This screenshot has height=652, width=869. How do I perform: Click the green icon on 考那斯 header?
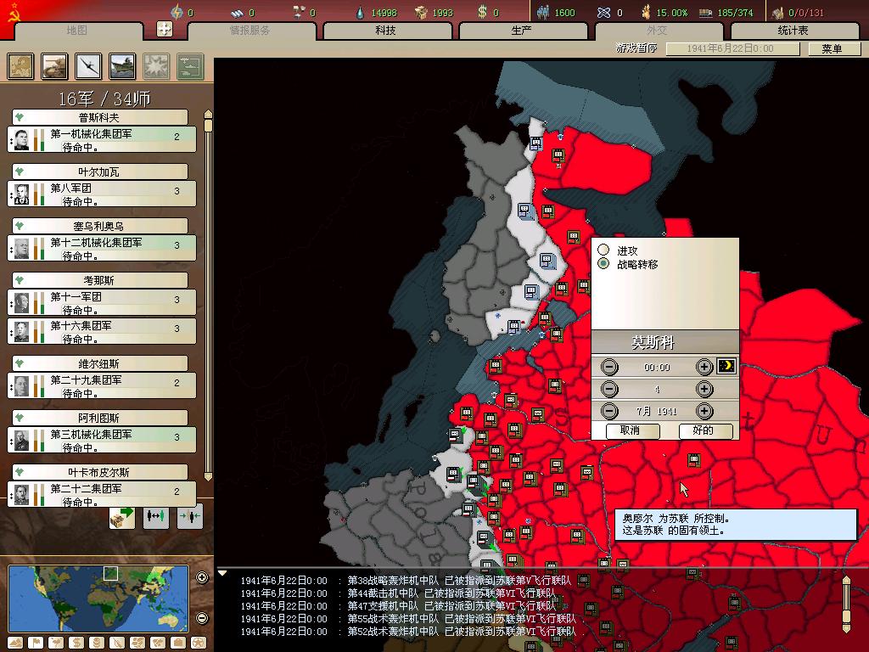click(20, 280)
